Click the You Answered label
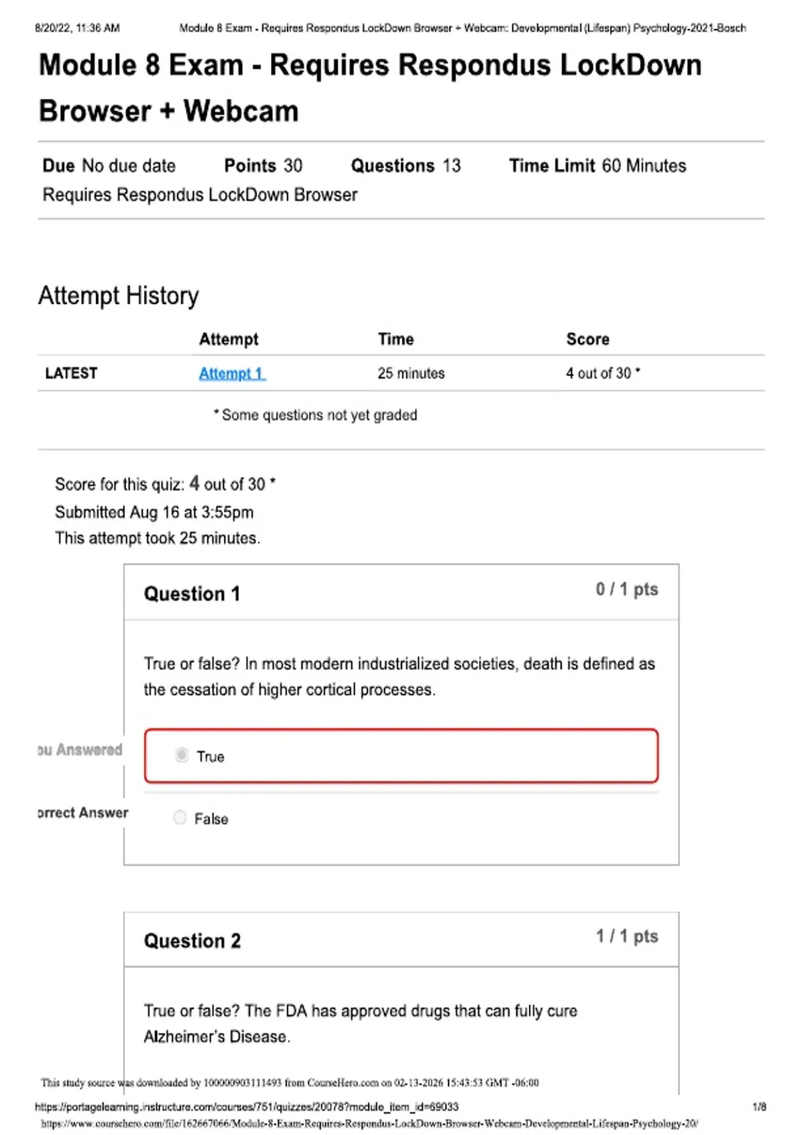The height and width of the screenshot is (1135, 801). pyautogui.click(x=80, y=750)
